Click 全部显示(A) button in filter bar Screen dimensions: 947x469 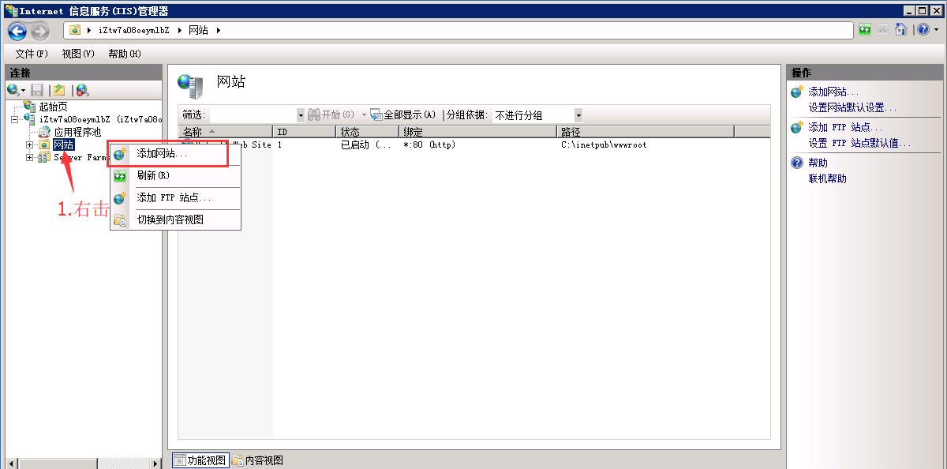click(403, 115)
